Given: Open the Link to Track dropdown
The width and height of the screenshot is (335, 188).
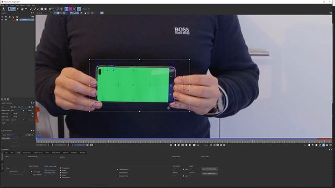Looking at the screenshot, I should coord(17,120).
